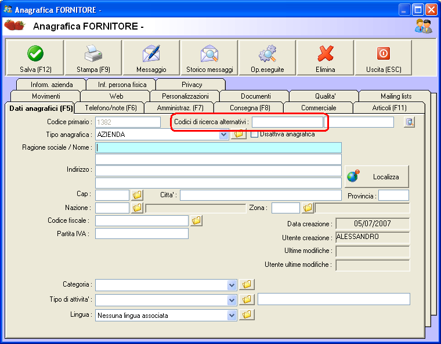Open folder lookup beside Lingua dropdown
The height and width of the screenshot is (344, 441).
[247, 314]
